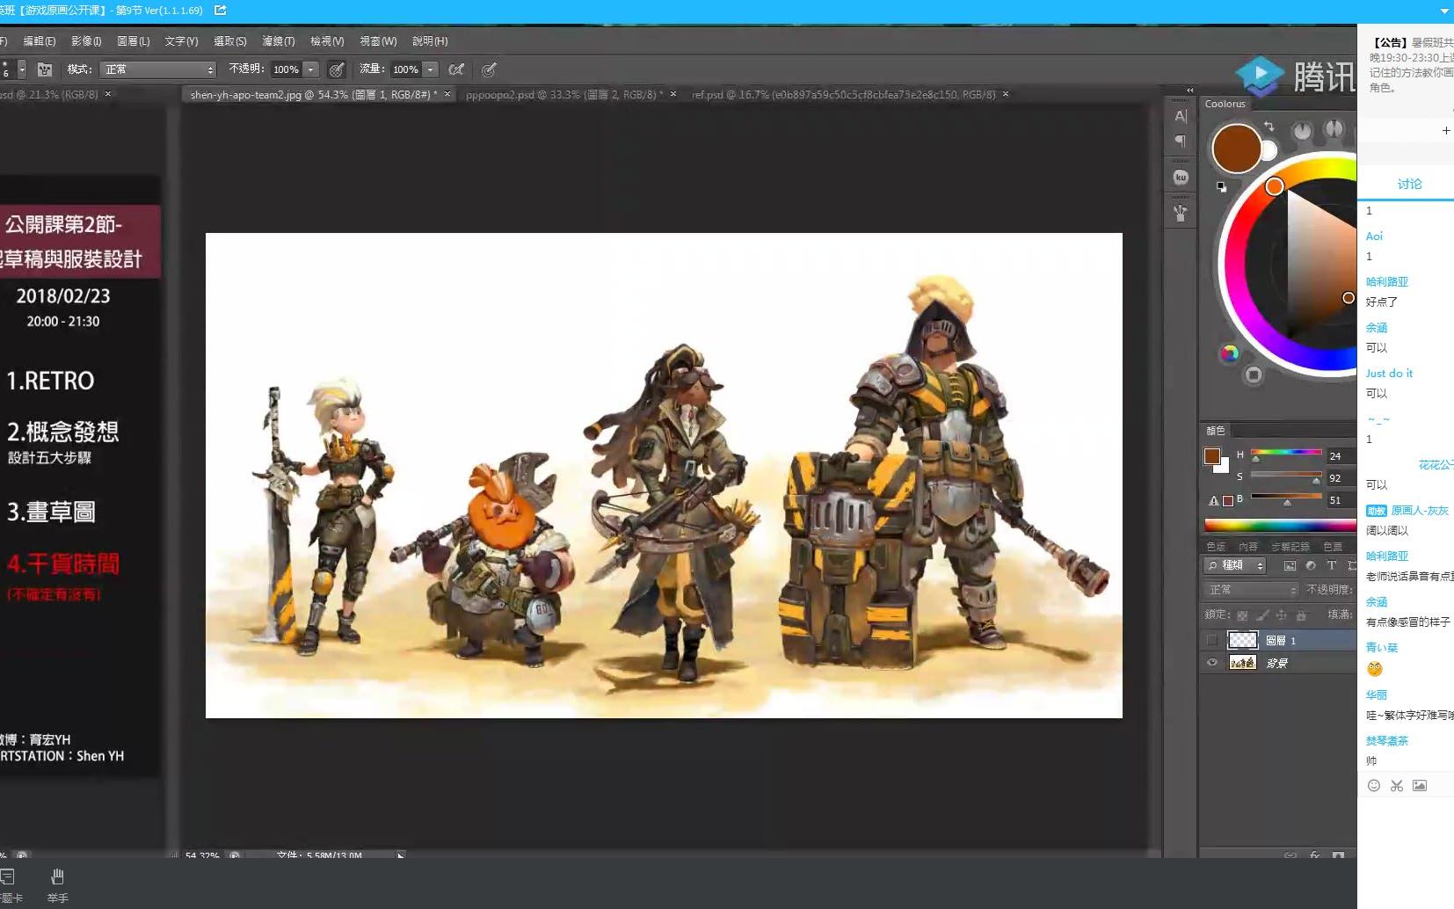This screenshot has height=909, width=1454.
Task: Toggle lock image pixels brush icon
Action: pyautogui.click(x=1262, y=615)
